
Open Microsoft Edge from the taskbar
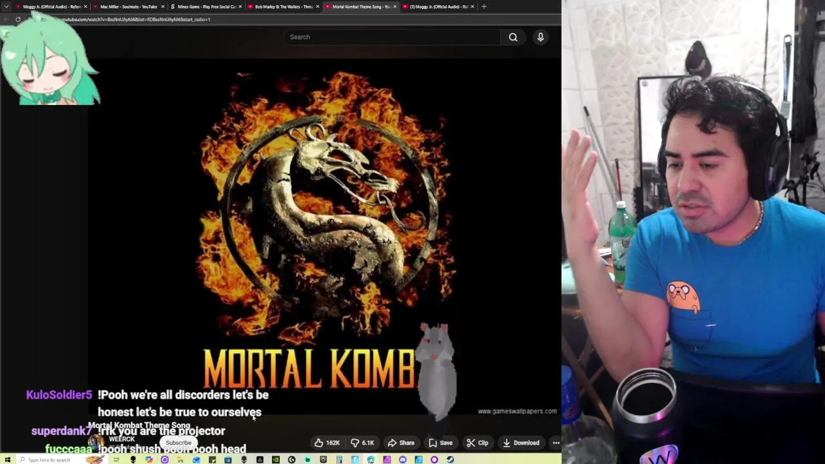point(371,459)
